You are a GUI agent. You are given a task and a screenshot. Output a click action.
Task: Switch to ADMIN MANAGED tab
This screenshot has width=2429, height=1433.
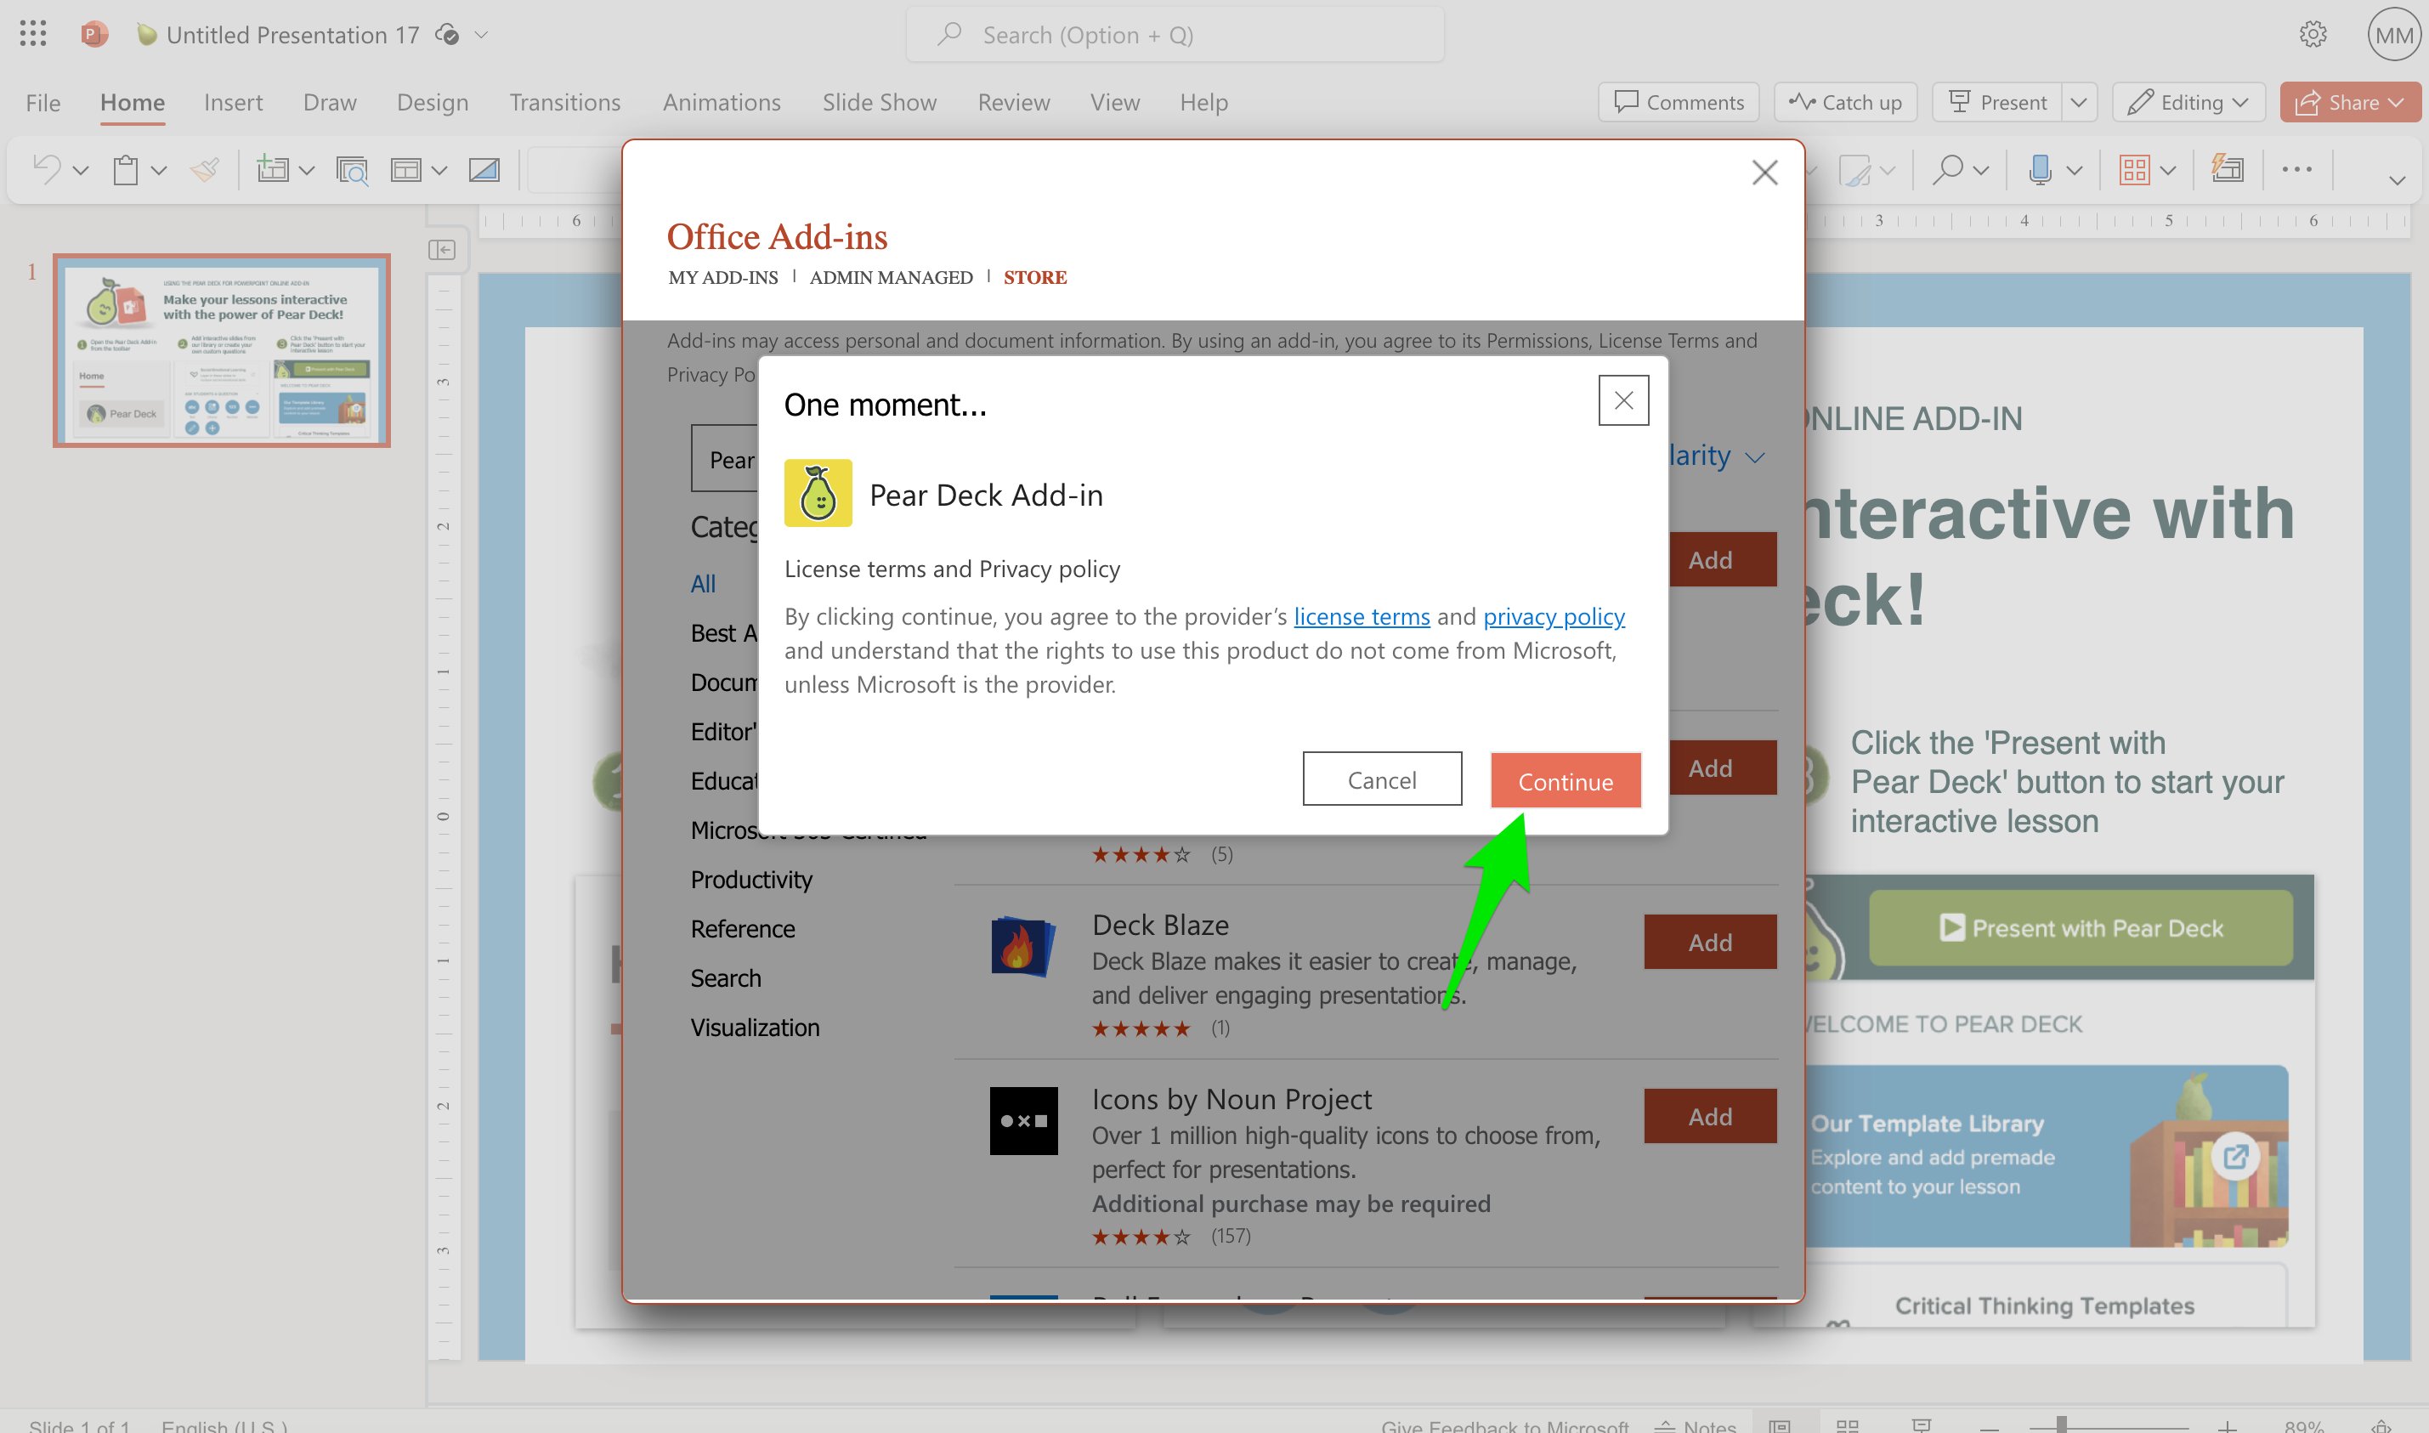890,277
